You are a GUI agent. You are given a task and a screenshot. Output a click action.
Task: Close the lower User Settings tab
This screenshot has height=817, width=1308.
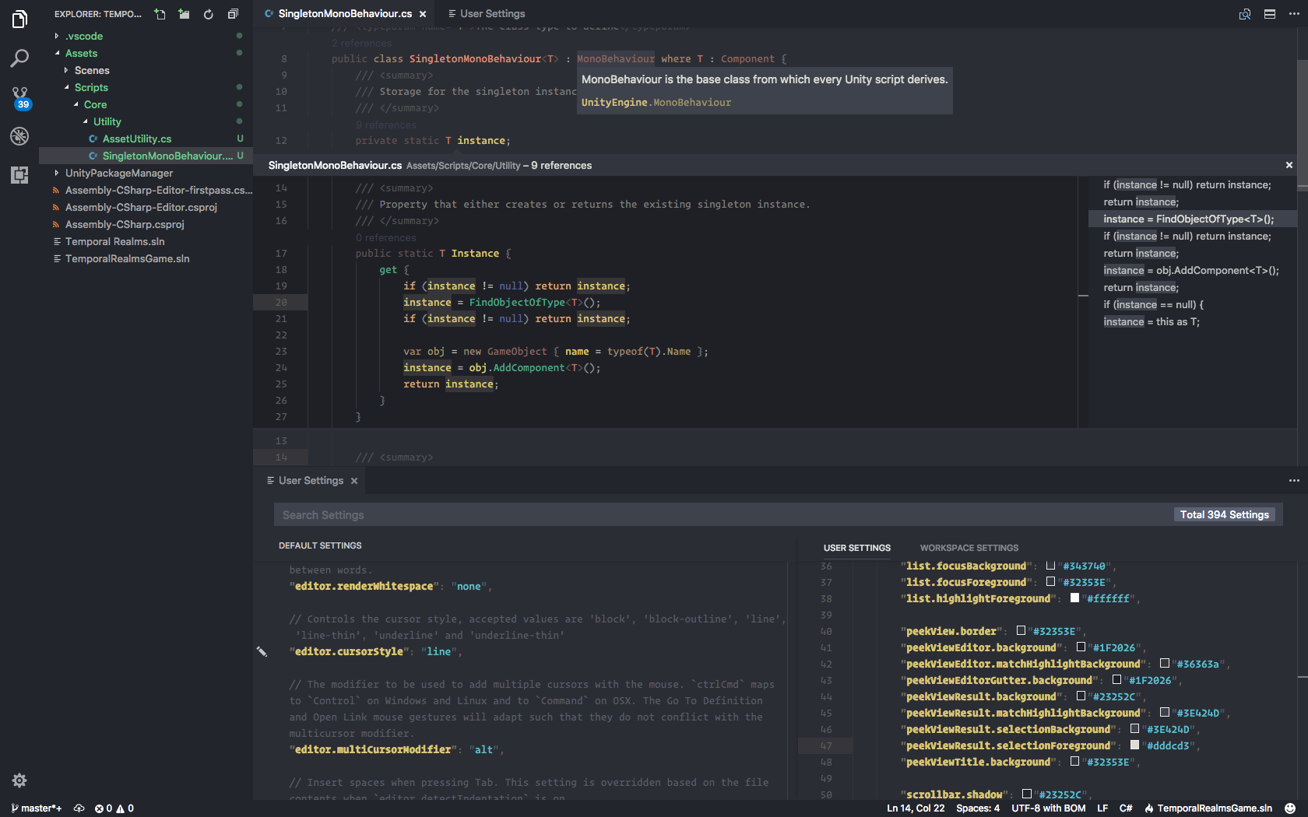pyautogui.click(x=354, y=481)
